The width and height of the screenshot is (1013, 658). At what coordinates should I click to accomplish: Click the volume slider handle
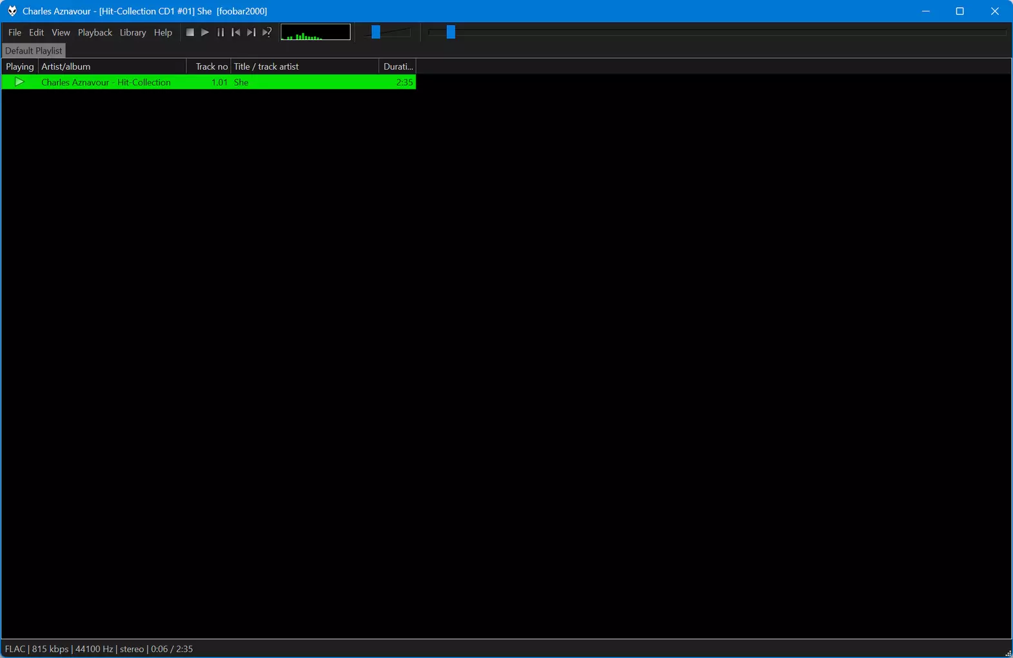tap(376, 32)
